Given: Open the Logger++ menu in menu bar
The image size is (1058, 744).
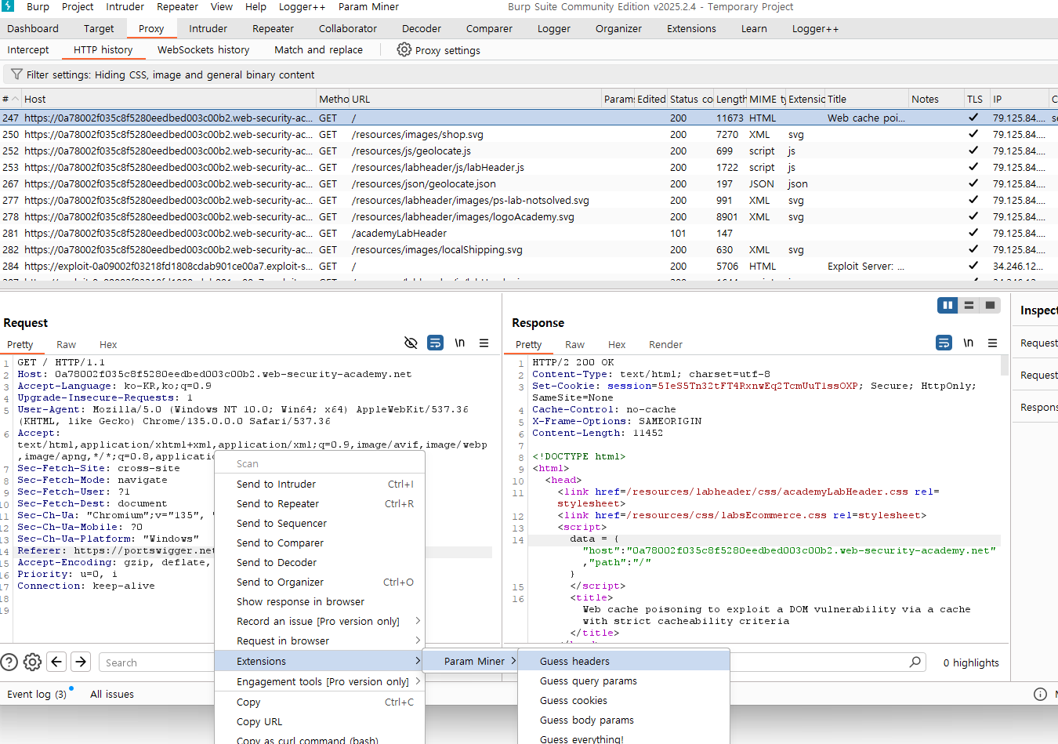Looking at the screenshot, I should coord(302,6).
